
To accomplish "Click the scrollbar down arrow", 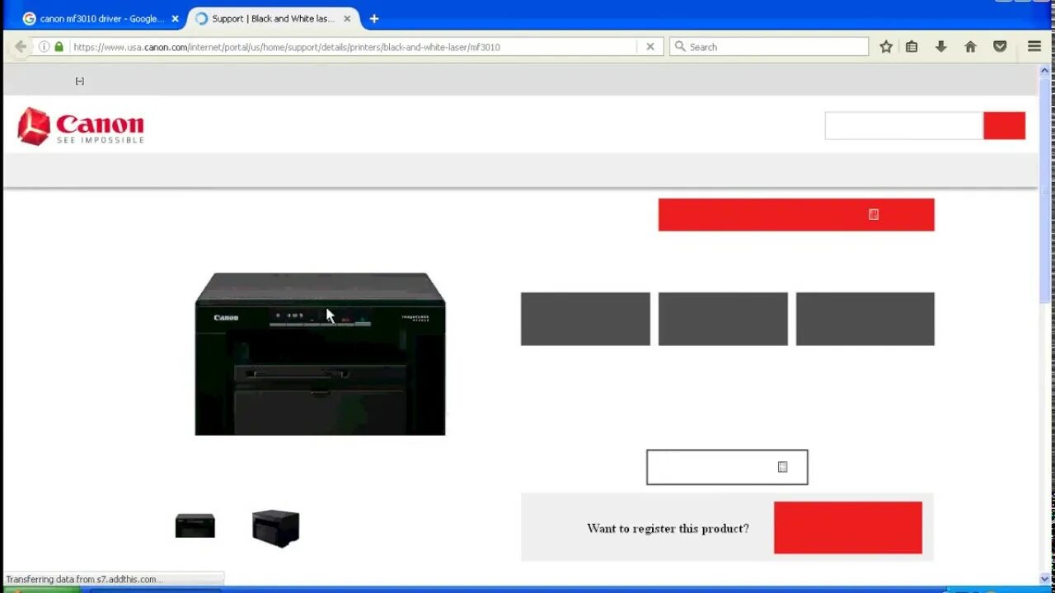I will (x=1046, y=579).
